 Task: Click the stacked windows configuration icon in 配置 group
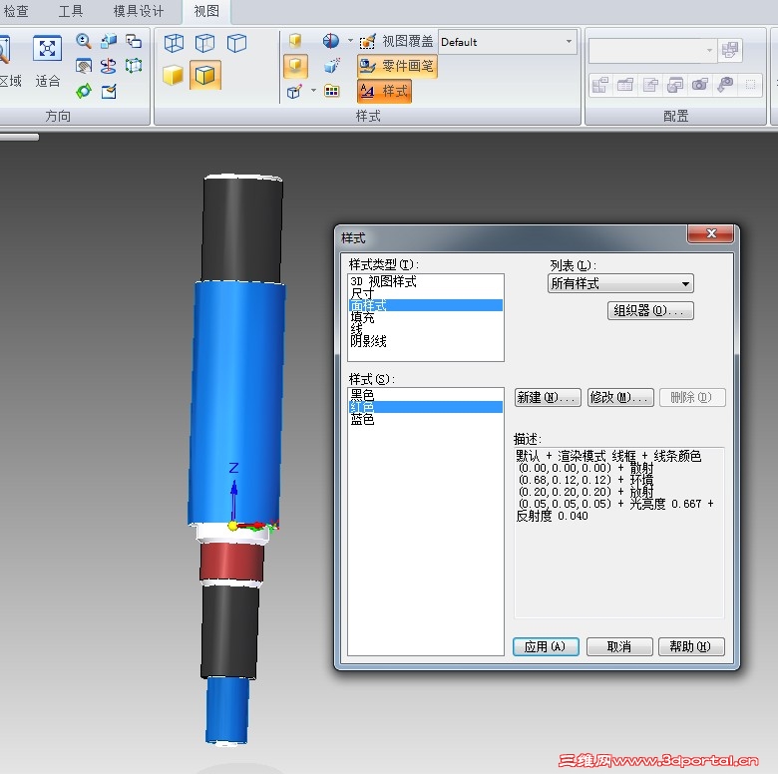[x=675, y=85]
